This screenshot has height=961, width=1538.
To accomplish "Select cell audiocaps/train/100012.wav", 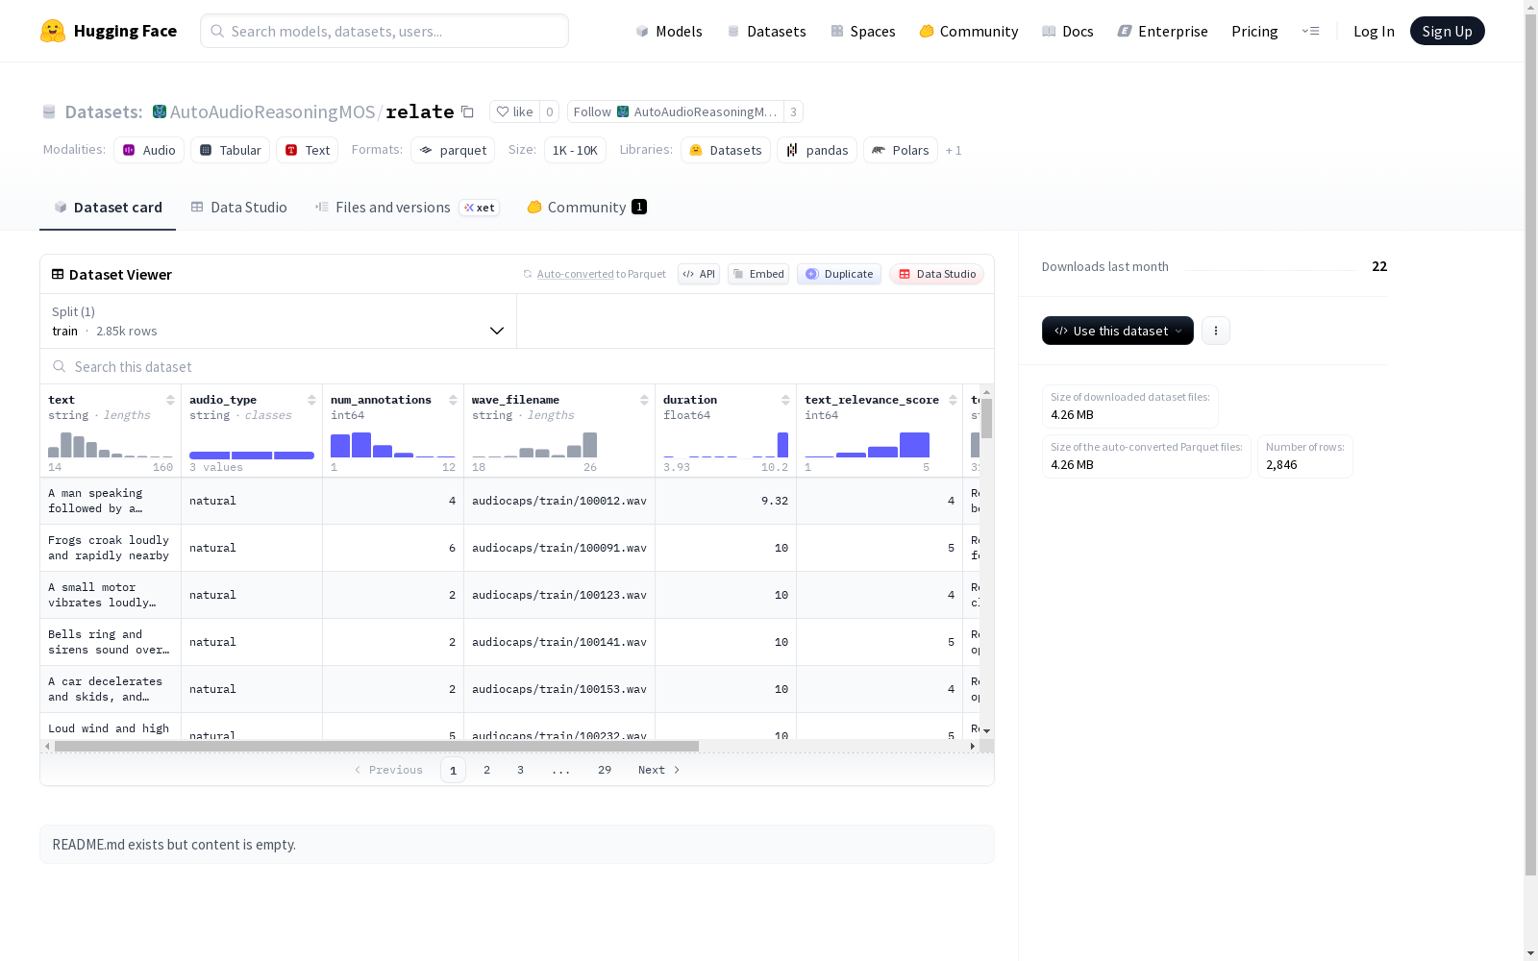I will (x=559, y=501).
